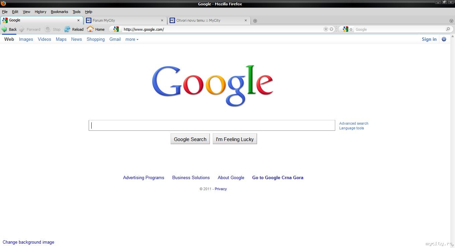Viewport: 455px width, 248px height.
Task: Click the URL address bar field
Action: [222, 29]
